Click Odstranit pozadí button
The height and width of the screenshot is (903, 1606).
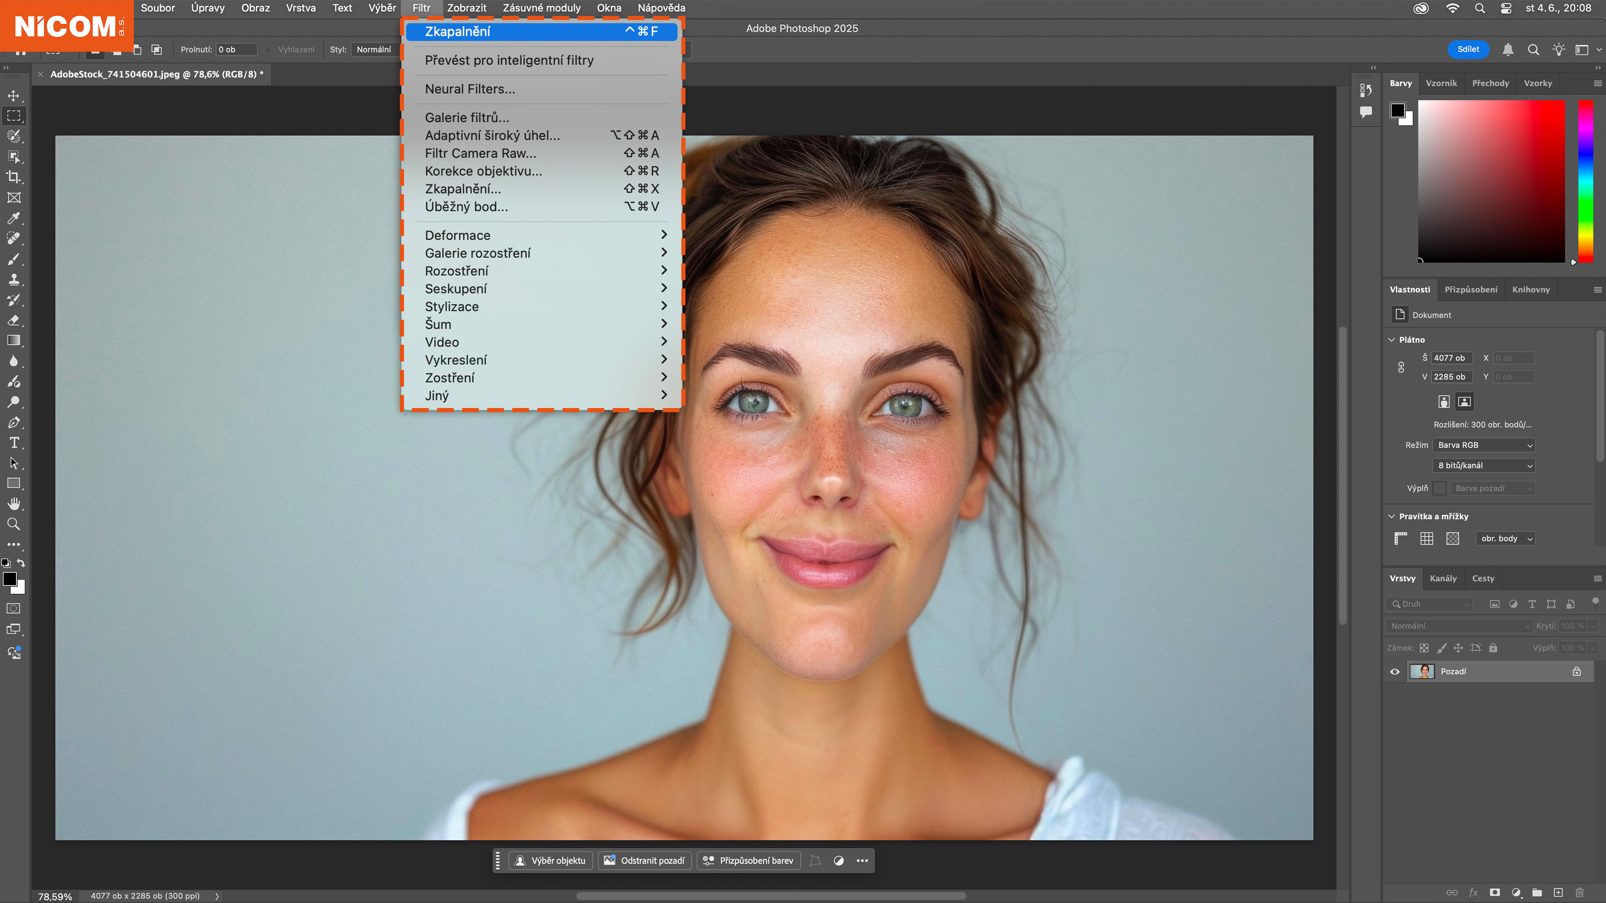click(644, 861)
